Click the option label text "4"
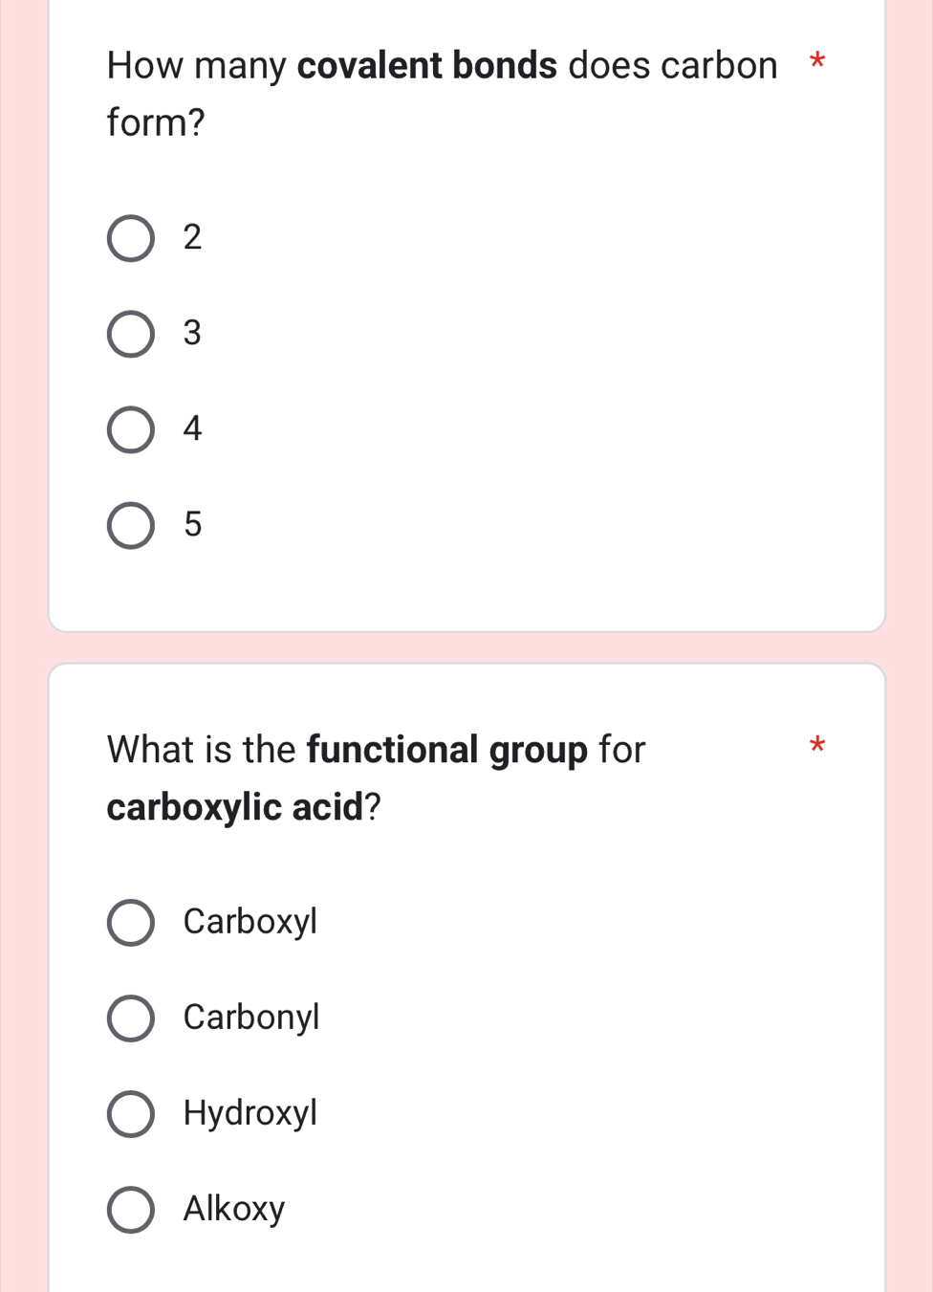 click(x=192, y=428)
